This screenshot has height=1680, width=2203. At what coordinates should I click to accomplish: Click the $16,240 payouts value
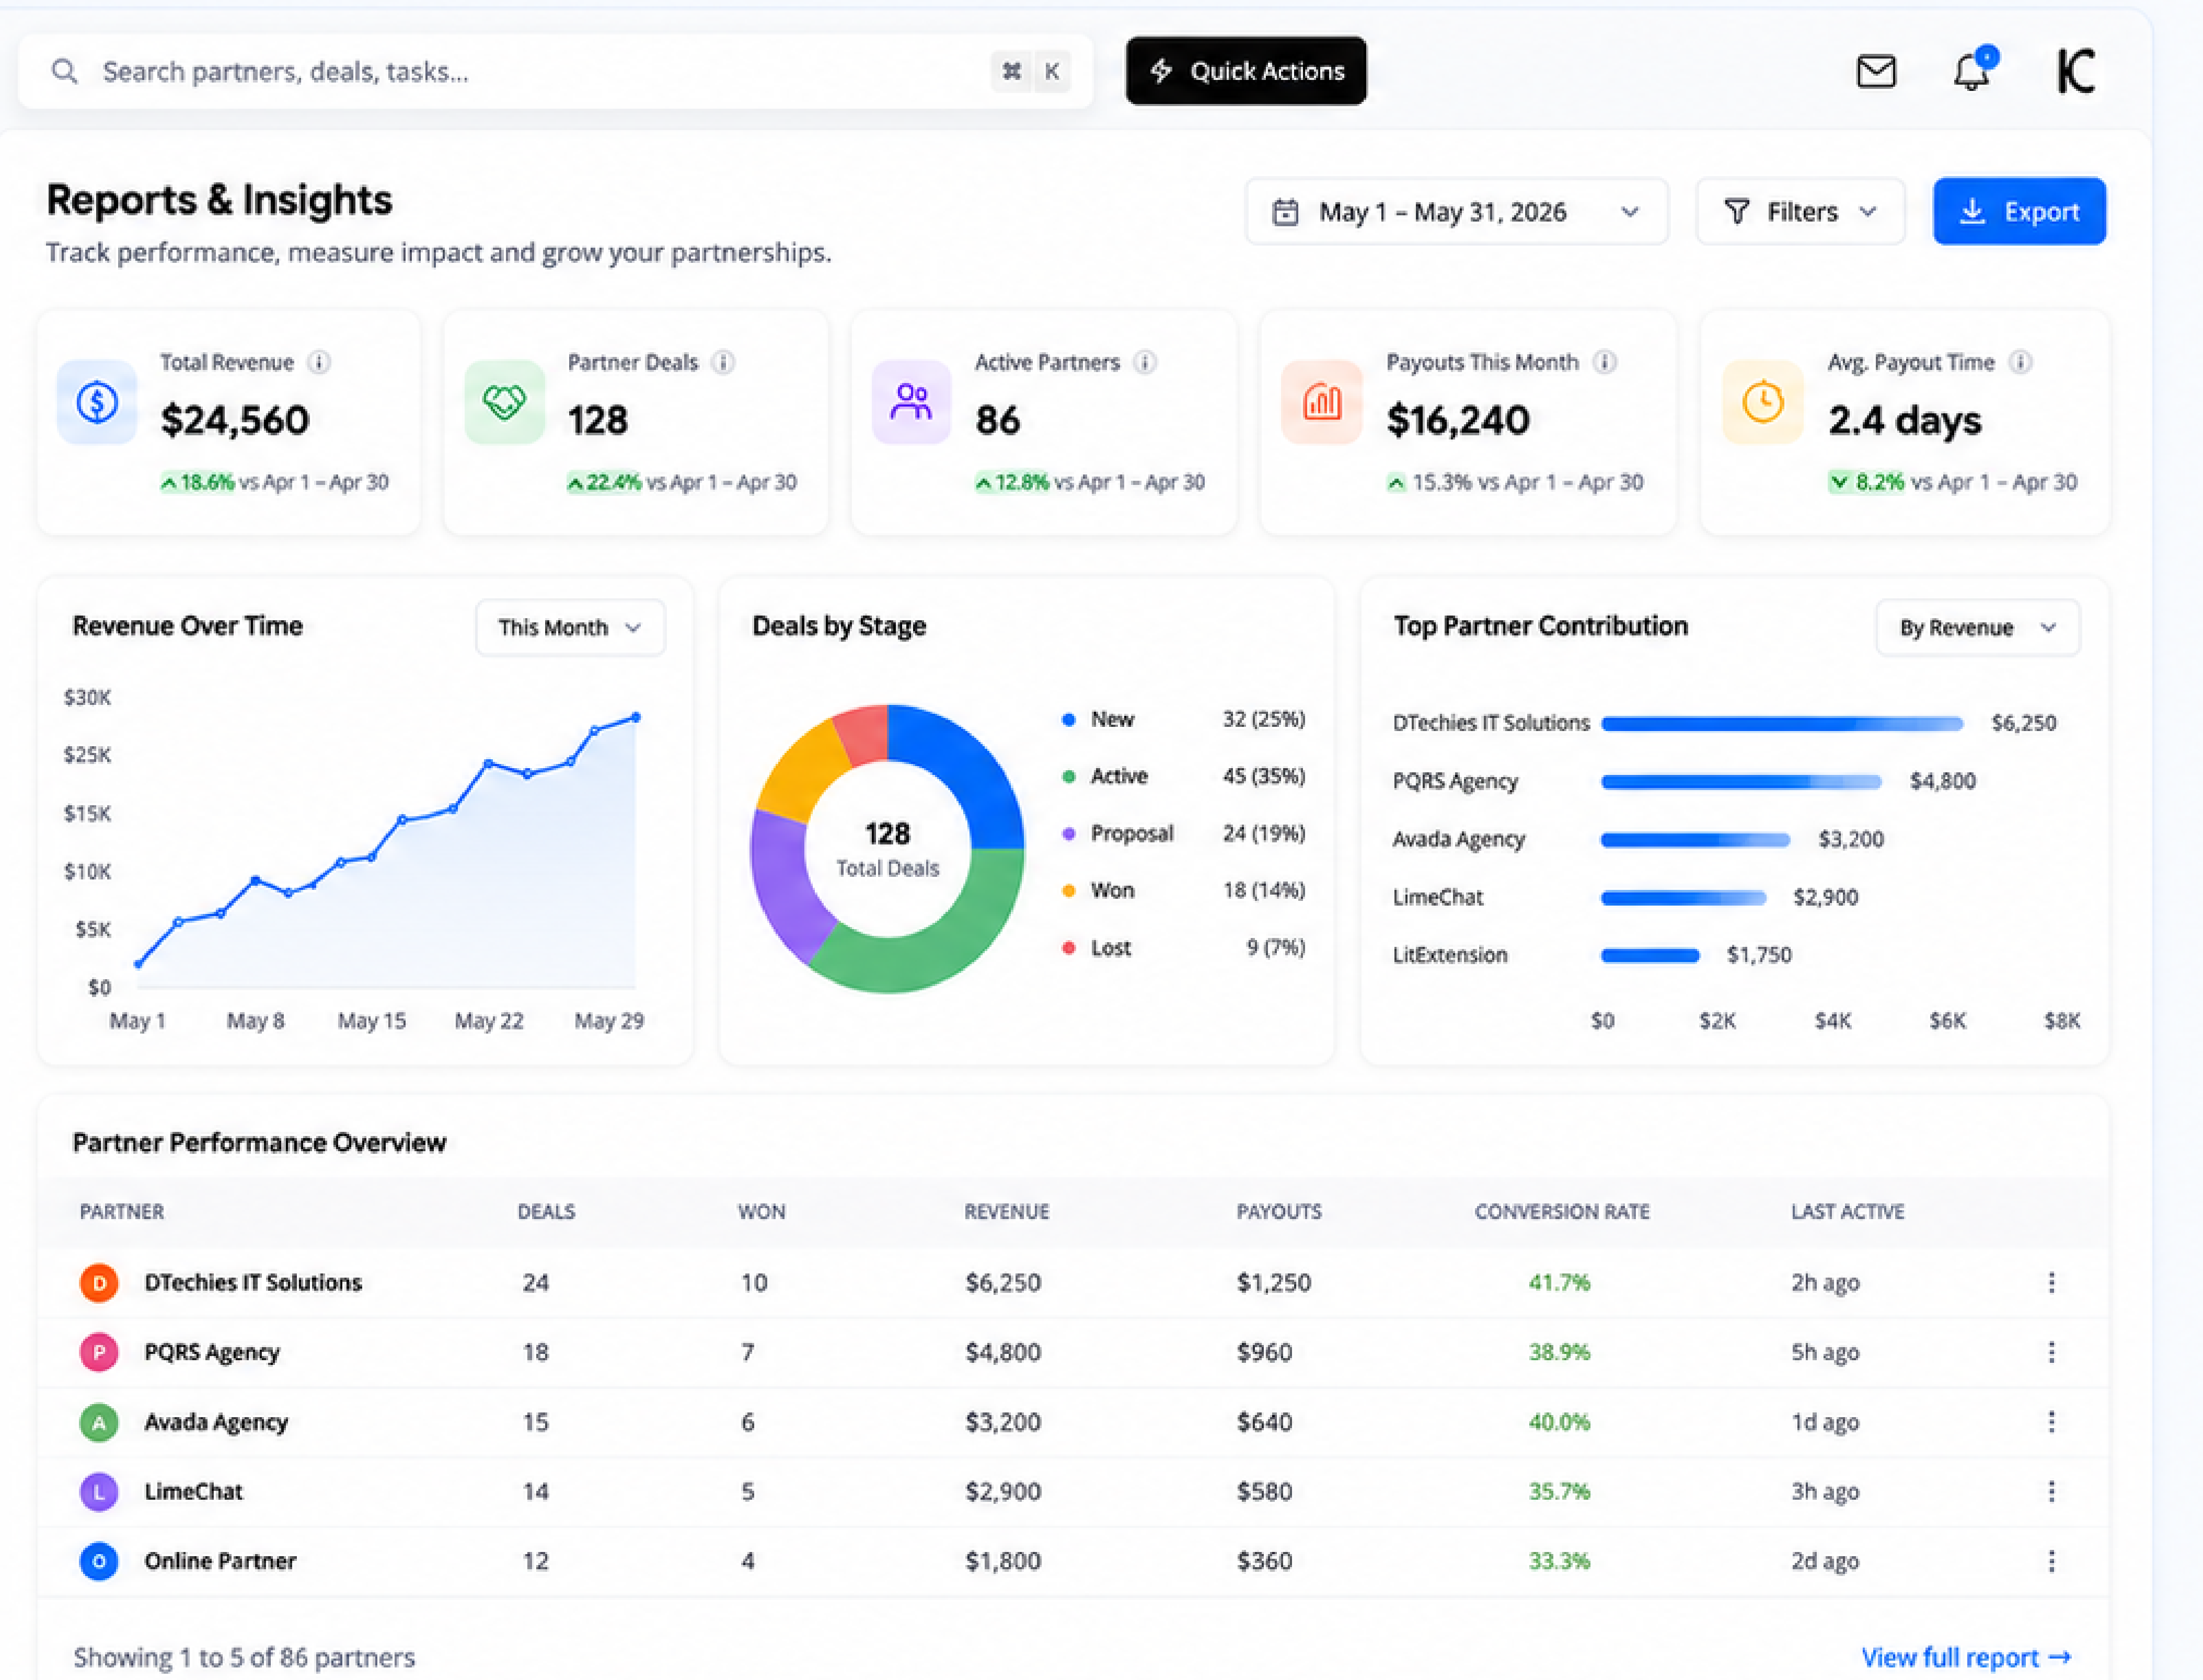[x=1458, y=420]
